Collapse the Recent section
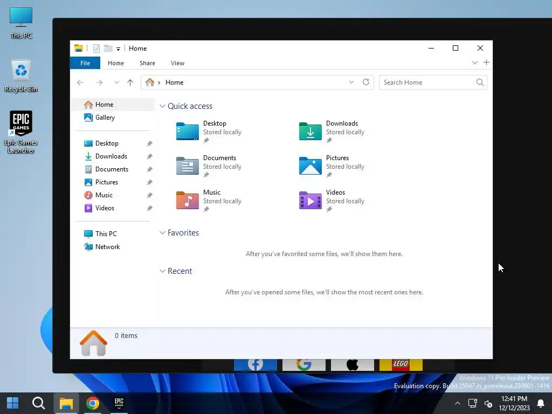Viewport: 552px width, 414px height. point(162,271)
